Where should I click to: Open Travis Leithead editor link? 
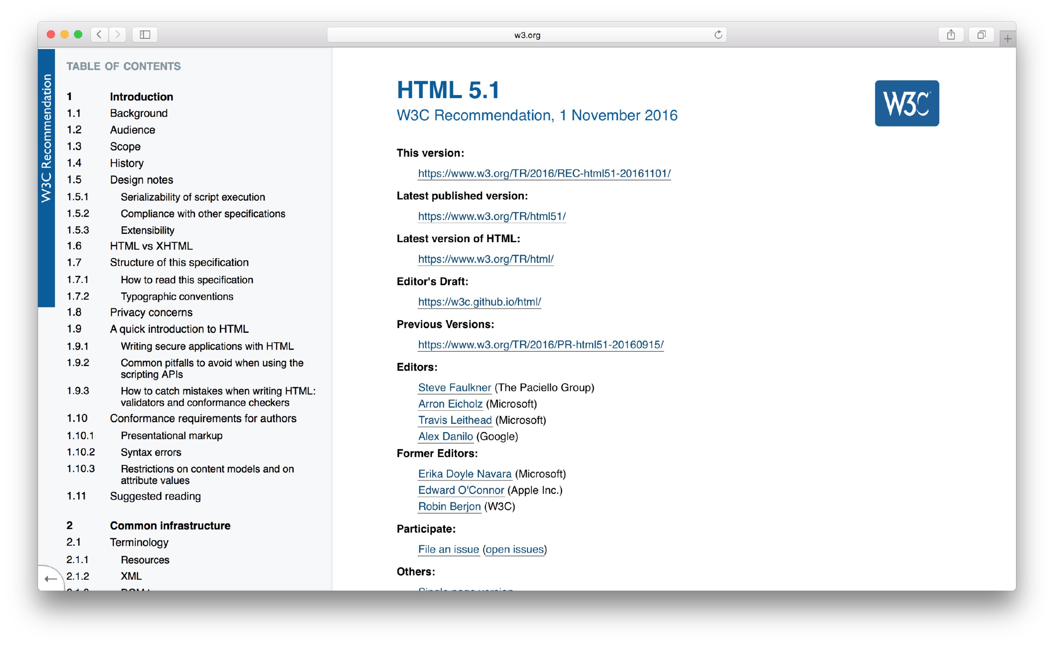(x=455, y=420)
